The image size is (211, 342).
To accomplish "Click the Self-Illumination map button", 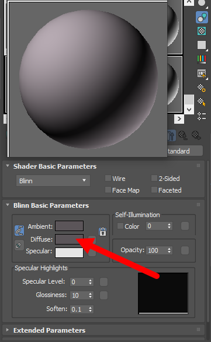I will pyautogui.click(x=185, y=226).
